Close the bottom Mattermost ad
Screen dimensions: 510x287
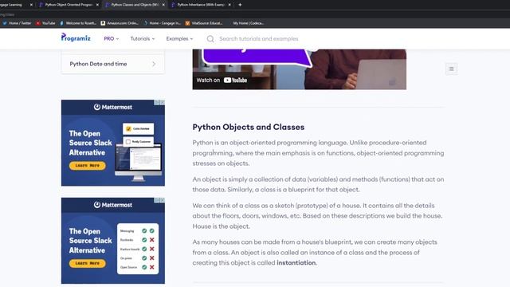[163, 200]
